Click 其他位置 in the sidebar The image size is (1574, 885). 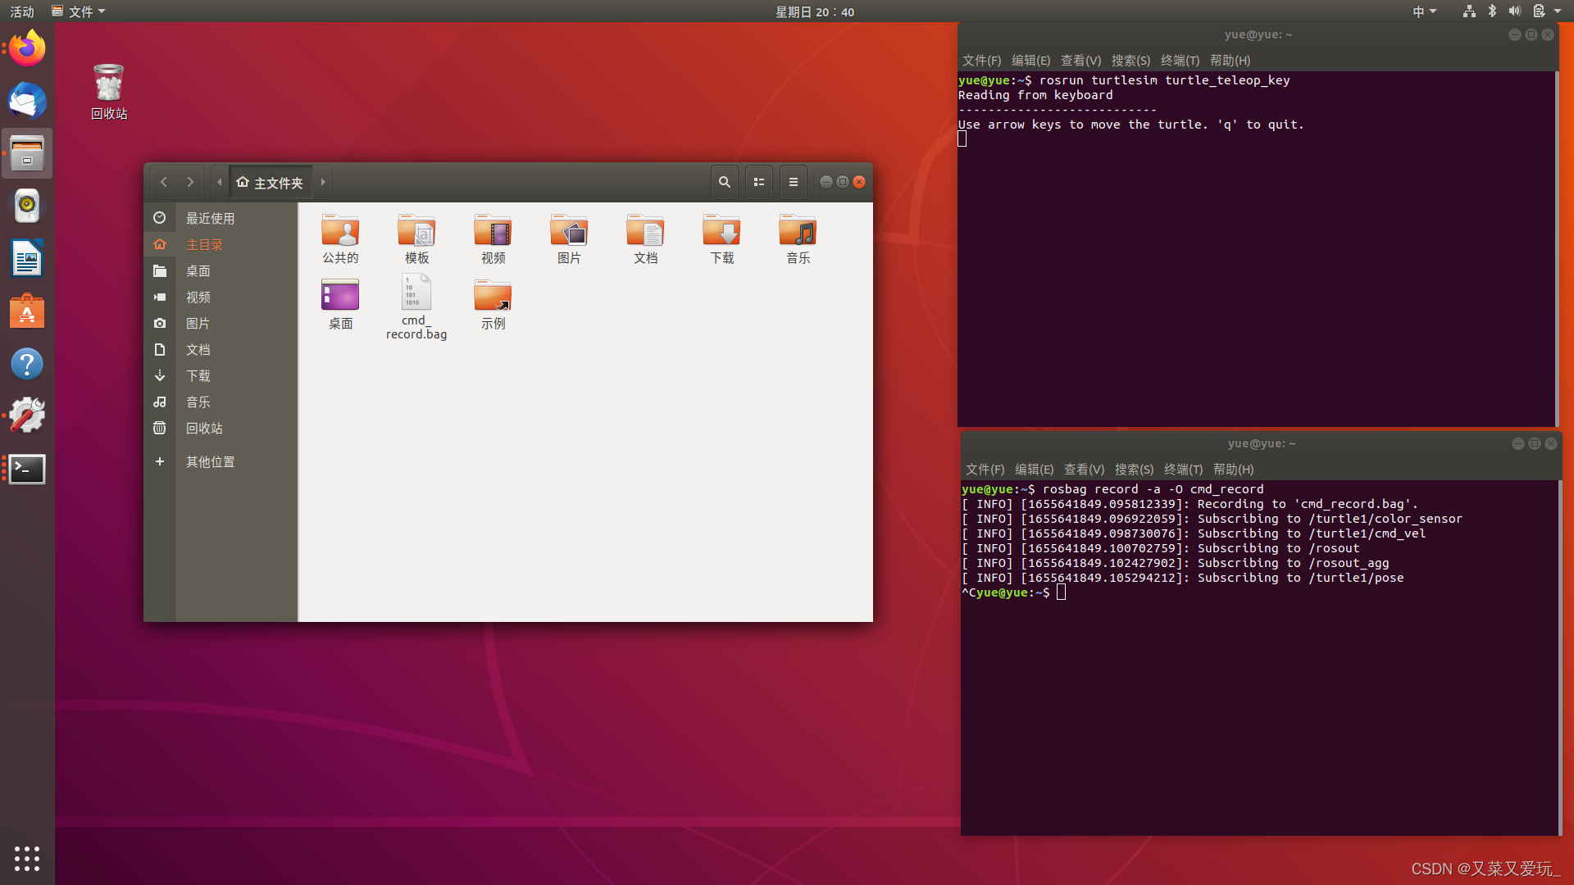(x=211, y=461)
